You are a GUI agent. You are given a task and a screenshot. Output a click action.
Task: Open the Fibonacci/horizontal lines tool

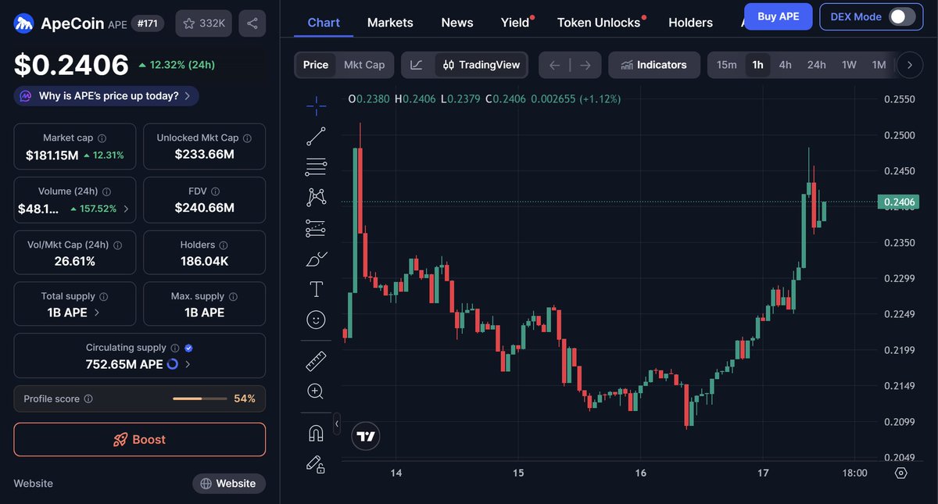pyautogui.click(x=316, y=166)
